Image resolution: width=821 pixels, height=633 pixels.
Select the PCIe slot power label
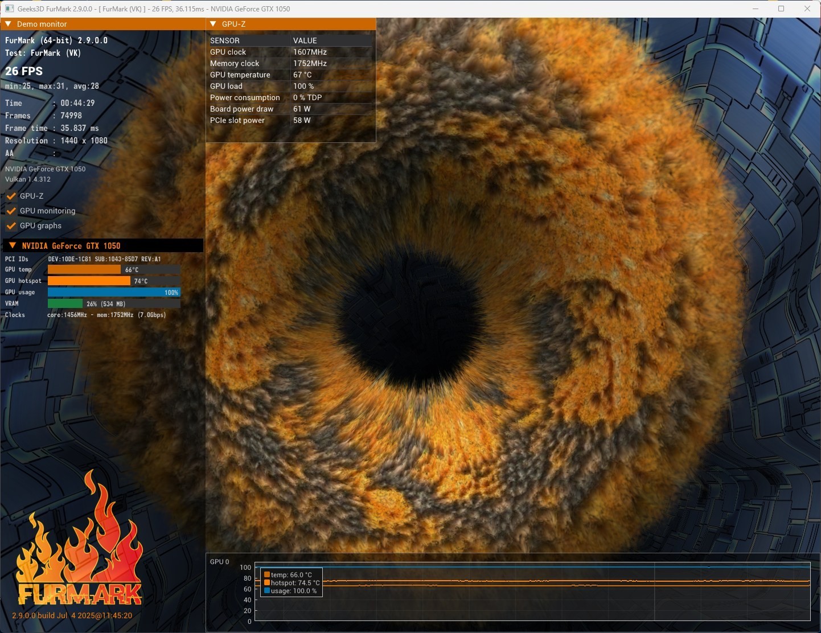(x=237, y=120)
